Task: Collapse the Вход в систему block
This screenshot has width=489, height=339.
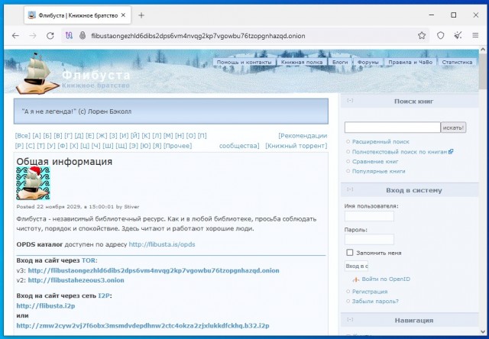Action: tap(350, 189)
